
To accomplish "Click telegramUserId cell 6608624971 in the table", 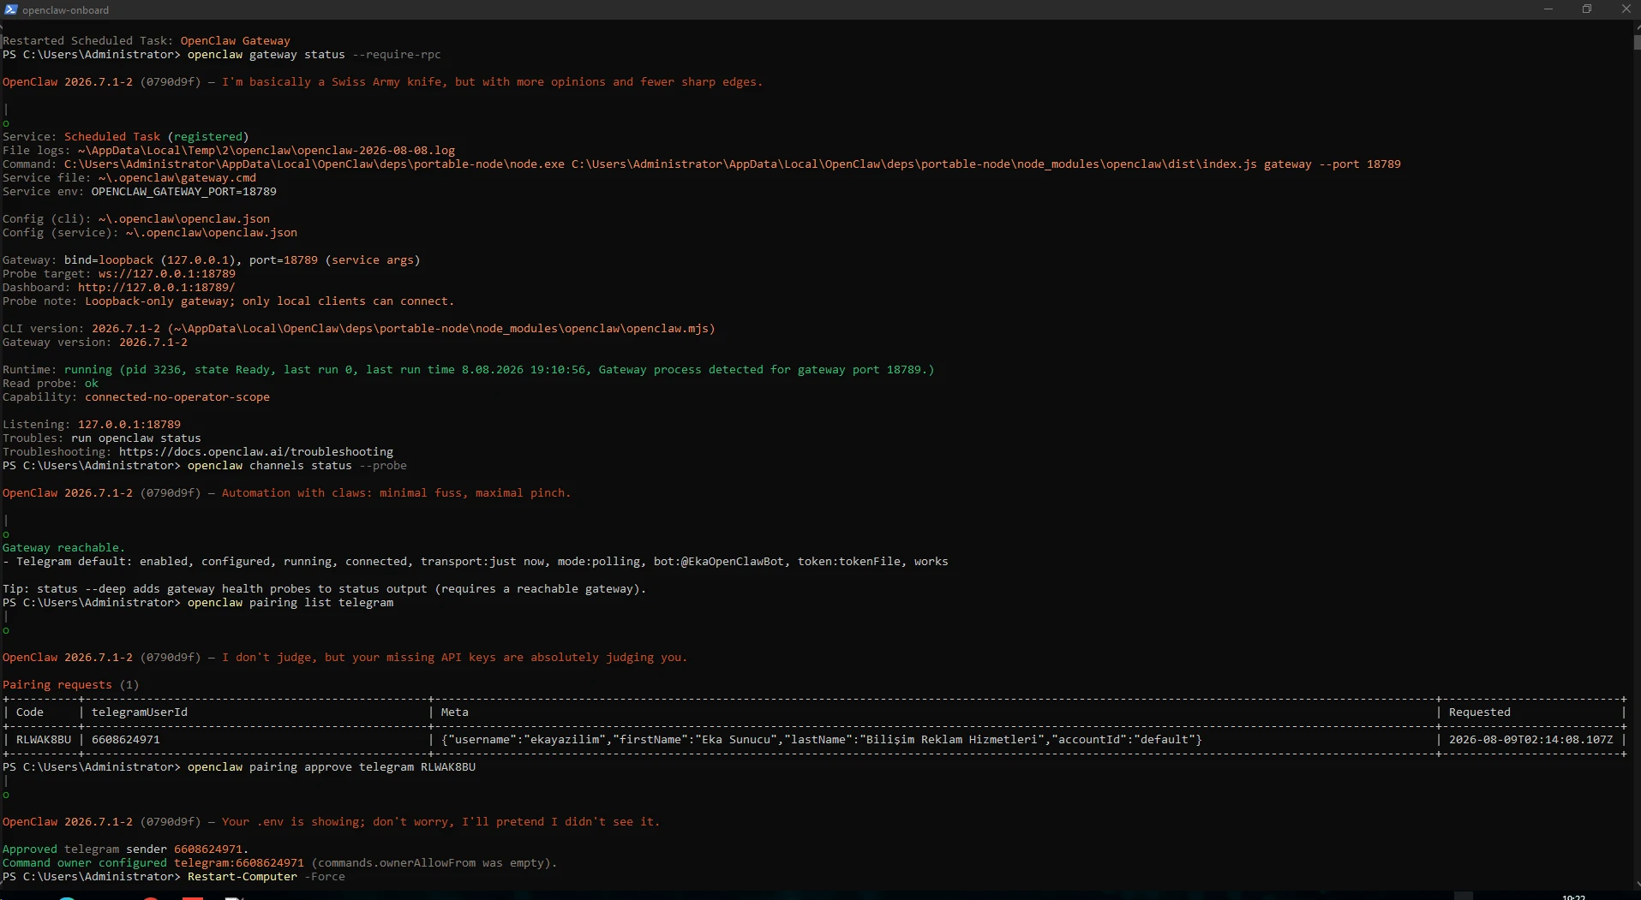I will tap(126, 740).
